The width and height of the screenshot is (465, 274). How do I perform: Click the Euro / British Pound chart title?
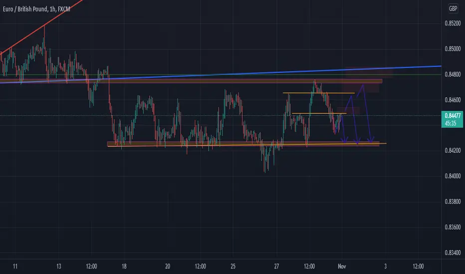[x=36, y=9]
